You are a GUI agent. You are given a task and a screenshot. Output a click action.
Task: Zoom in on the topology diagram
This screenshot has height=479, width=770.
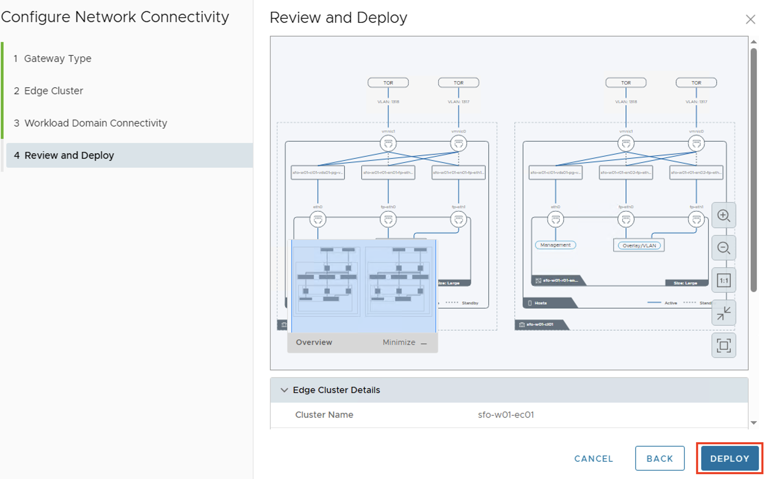click(724, 215)
